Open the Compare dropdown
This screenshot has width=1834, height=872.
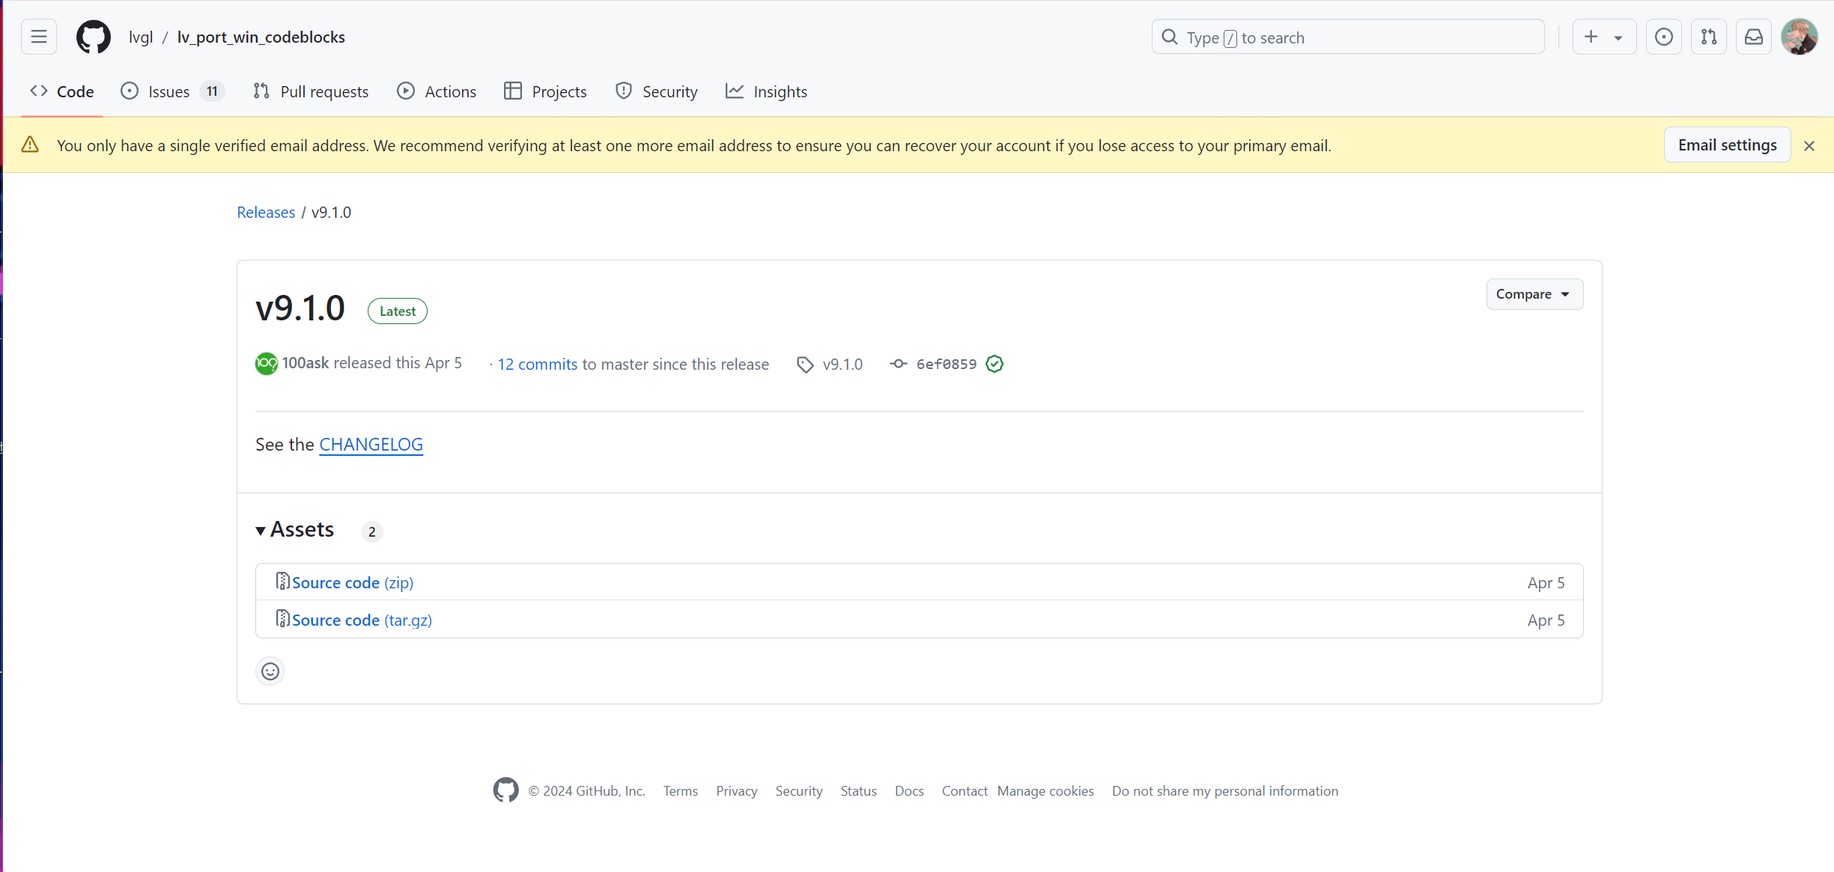click(x=1534, y=294)
